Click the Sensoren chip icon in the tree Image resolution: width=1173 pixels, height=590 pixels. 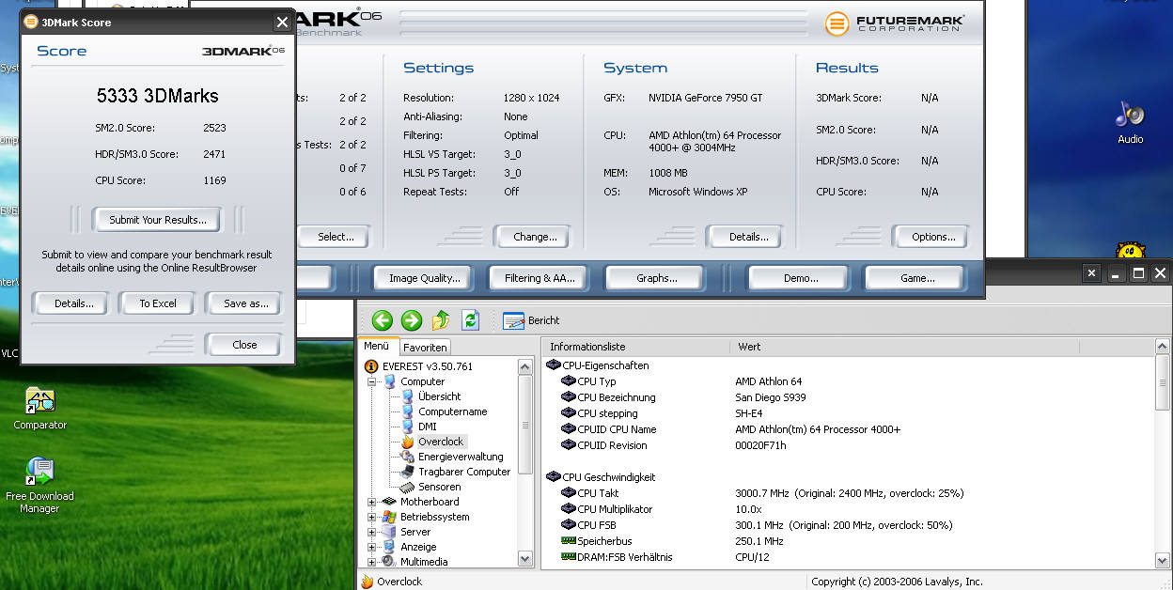click(408, 487)
